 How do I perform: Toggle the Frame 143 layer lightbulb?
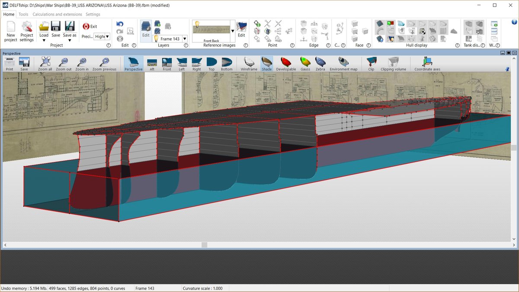tap(156, 39)
